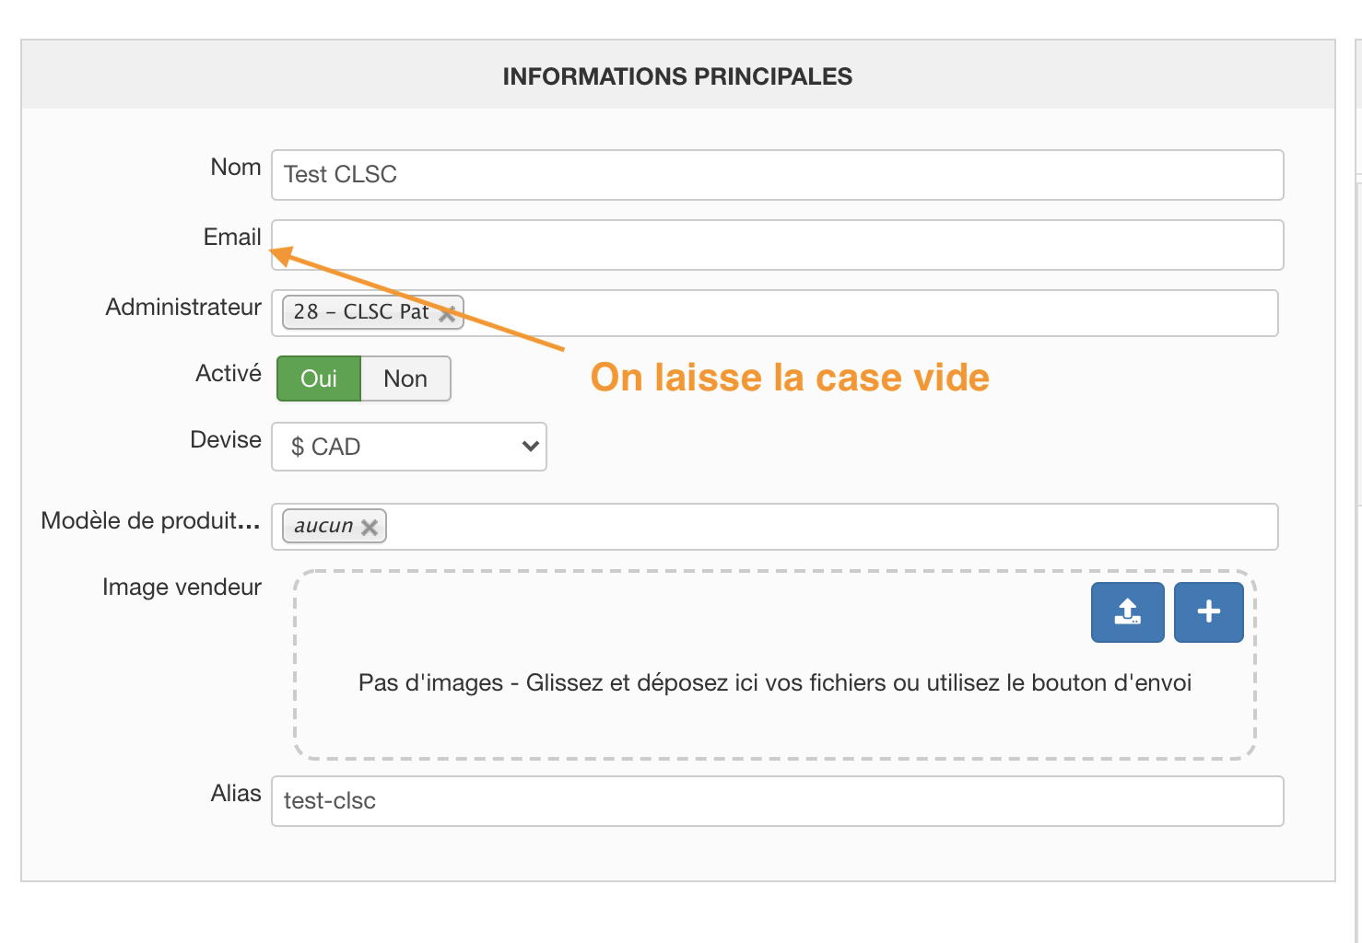Viewport: 1362px width, 943px height.
Task: Remove the "aucun" product model tag
Action: click(370, 528)
